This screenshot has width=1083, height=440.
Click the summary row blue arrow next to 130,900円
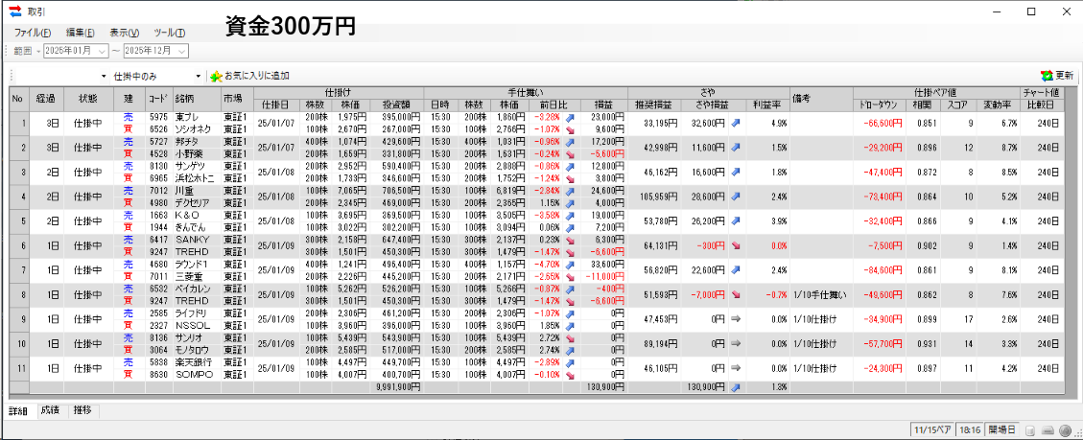(x=736, y=386)
